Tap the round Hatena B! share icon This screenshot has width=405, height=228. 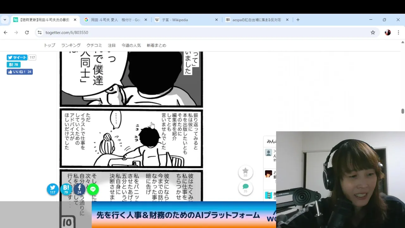click(x=66, y=189)
